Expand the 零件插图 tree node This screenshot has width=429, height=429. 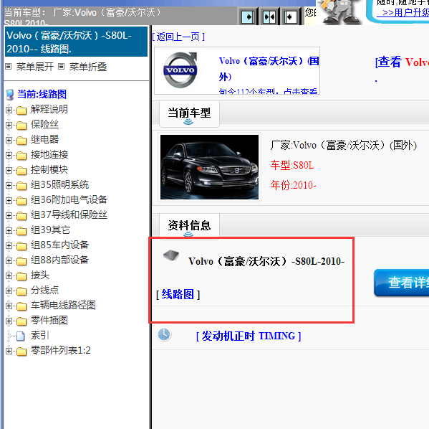click(x=9, y=321)
